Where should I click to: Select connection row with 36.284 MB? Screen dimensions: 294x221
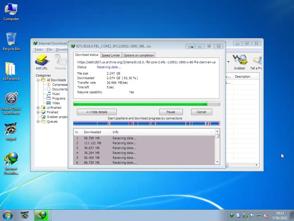[x=144, y=153]
